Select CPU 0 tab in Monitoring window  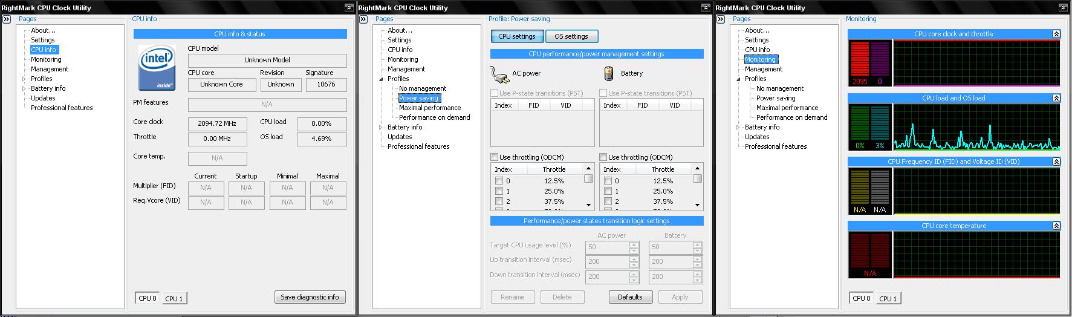click(862, 298)
